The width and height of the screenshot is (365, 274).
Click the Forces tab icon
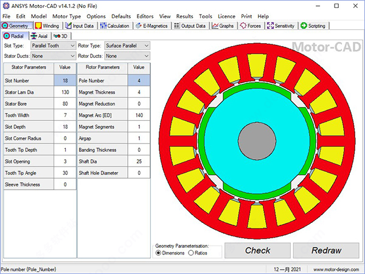pos(243,26)
